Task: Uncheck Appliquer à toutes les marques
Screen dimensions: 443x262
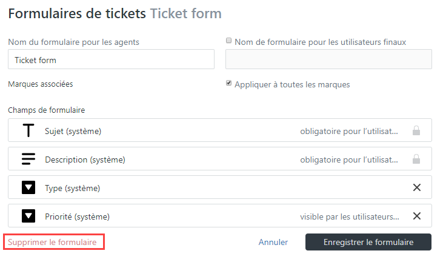Action: pyautogui.click(x=229, y=84)
